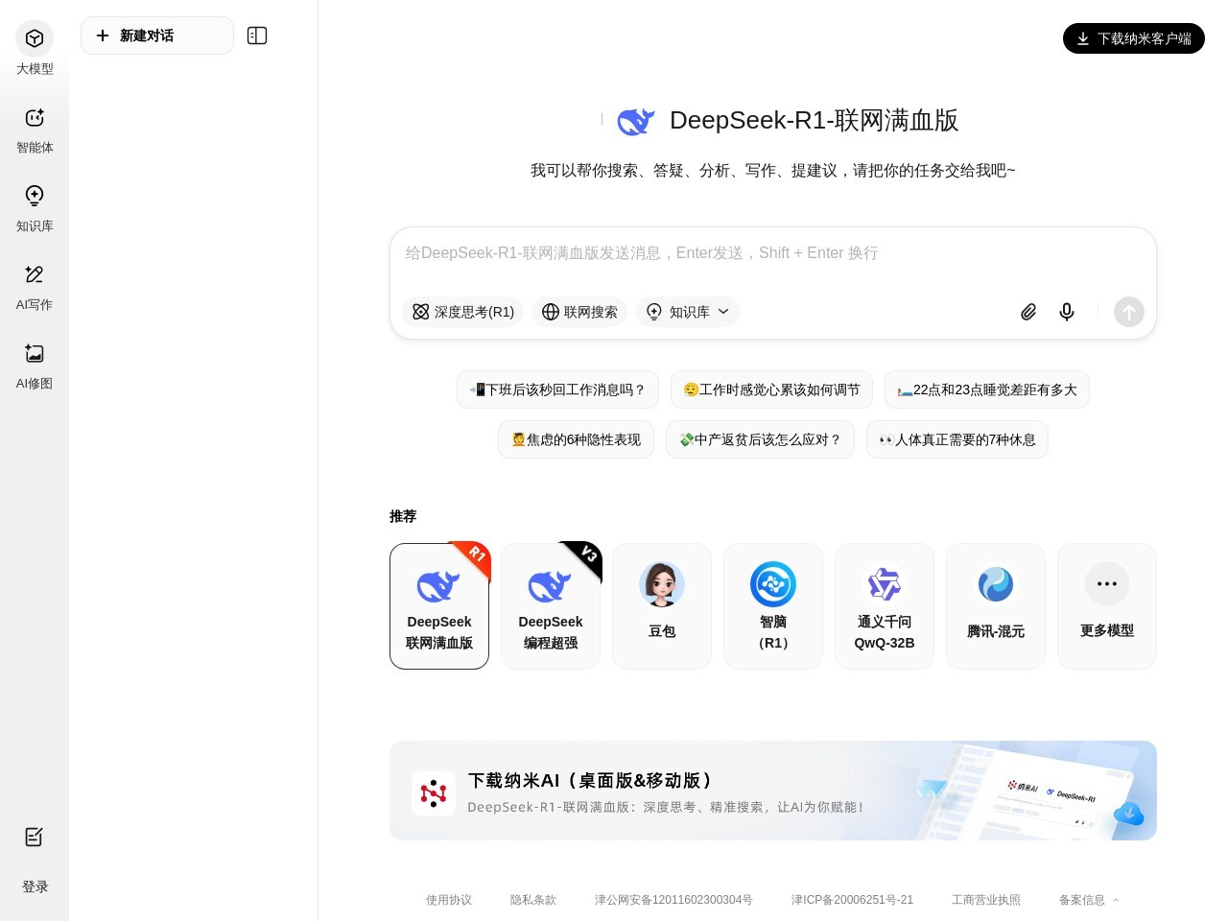The height and width of the screenshot is (921, 1228).
Task: Switch to 大模型 in the sidebar
Action: pos(35,50)
